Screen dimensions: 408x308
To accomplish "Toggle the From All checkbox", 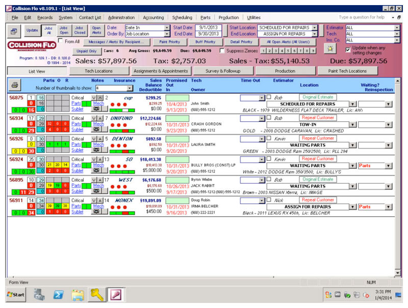I will coord(60,41).
